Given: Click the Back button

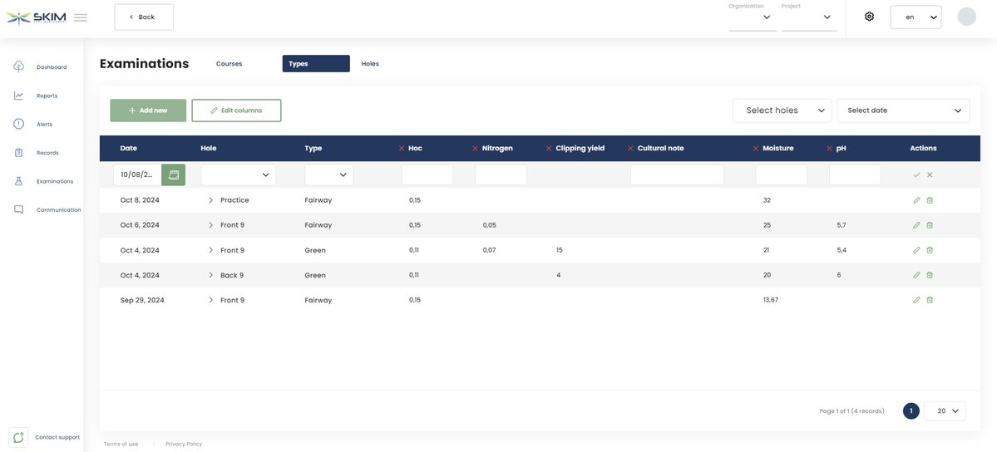Looking at the screenshot, I should pos(144,17).
